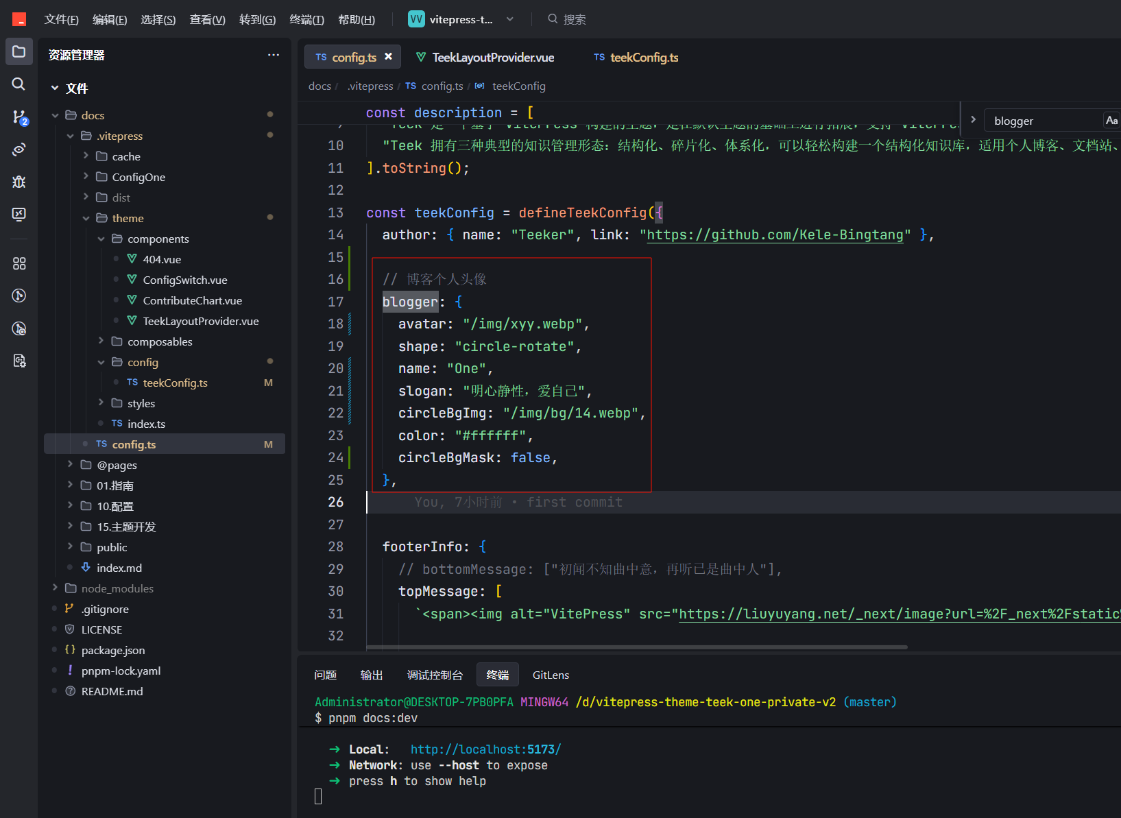Click the search magnifier icon in title bar
Image resolution: width=1121 pixels, height=818 pixels.
click(x=553, y=19)
